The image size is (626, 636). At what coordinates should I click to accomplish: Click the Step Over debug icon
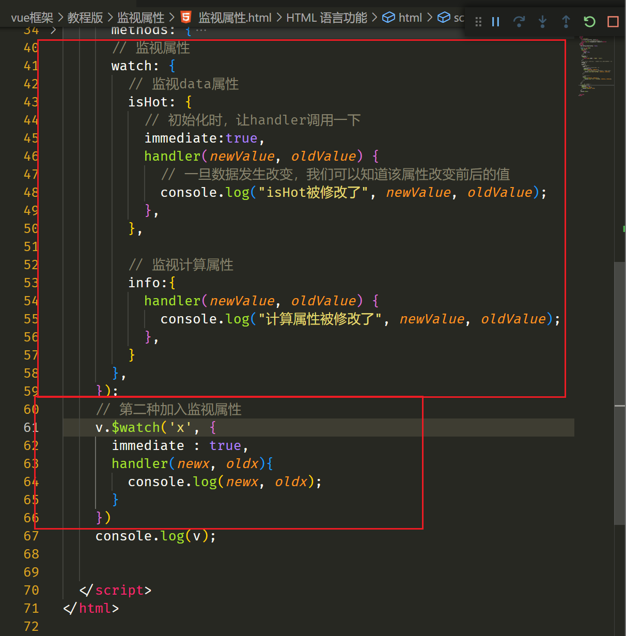pyautogui.click(x=519, y=22)
